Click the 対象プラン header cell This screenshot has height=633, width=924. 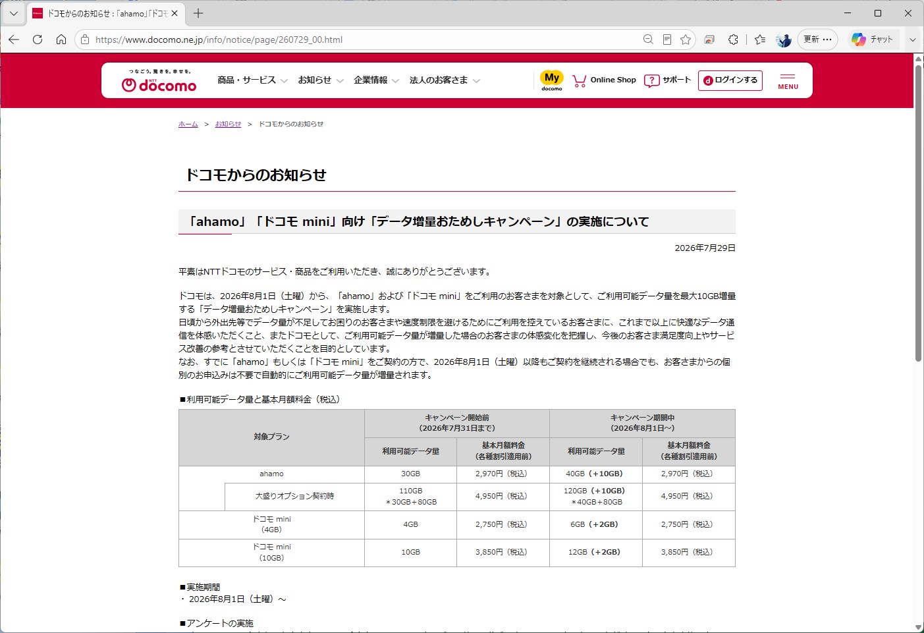[271, 437]
